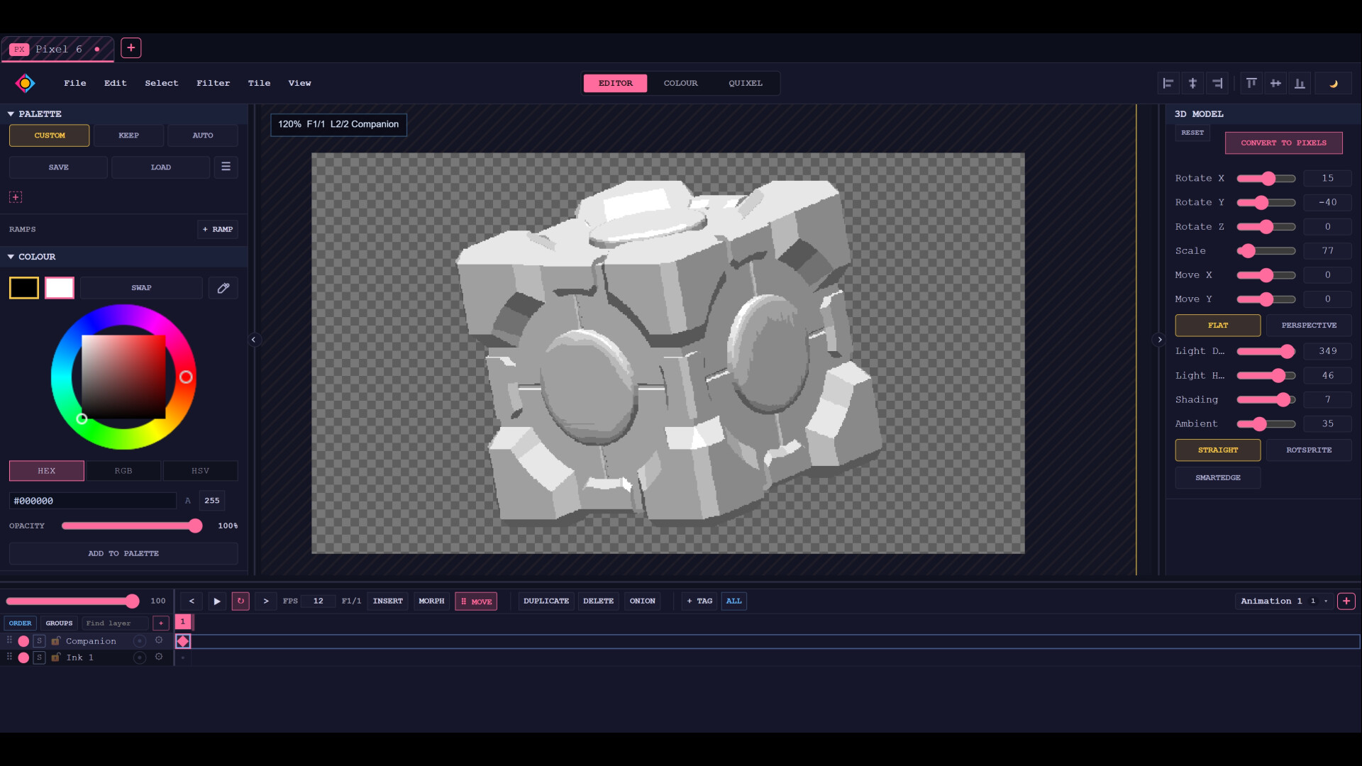Select the HSV colour mode tab
The image size is (1362, 766).
click(x=200, y=470)
